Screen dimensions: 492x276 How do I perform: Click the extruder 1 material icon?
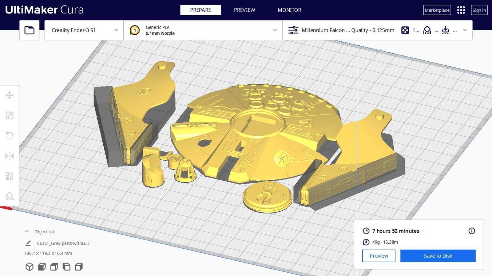(x=134, y=30)
